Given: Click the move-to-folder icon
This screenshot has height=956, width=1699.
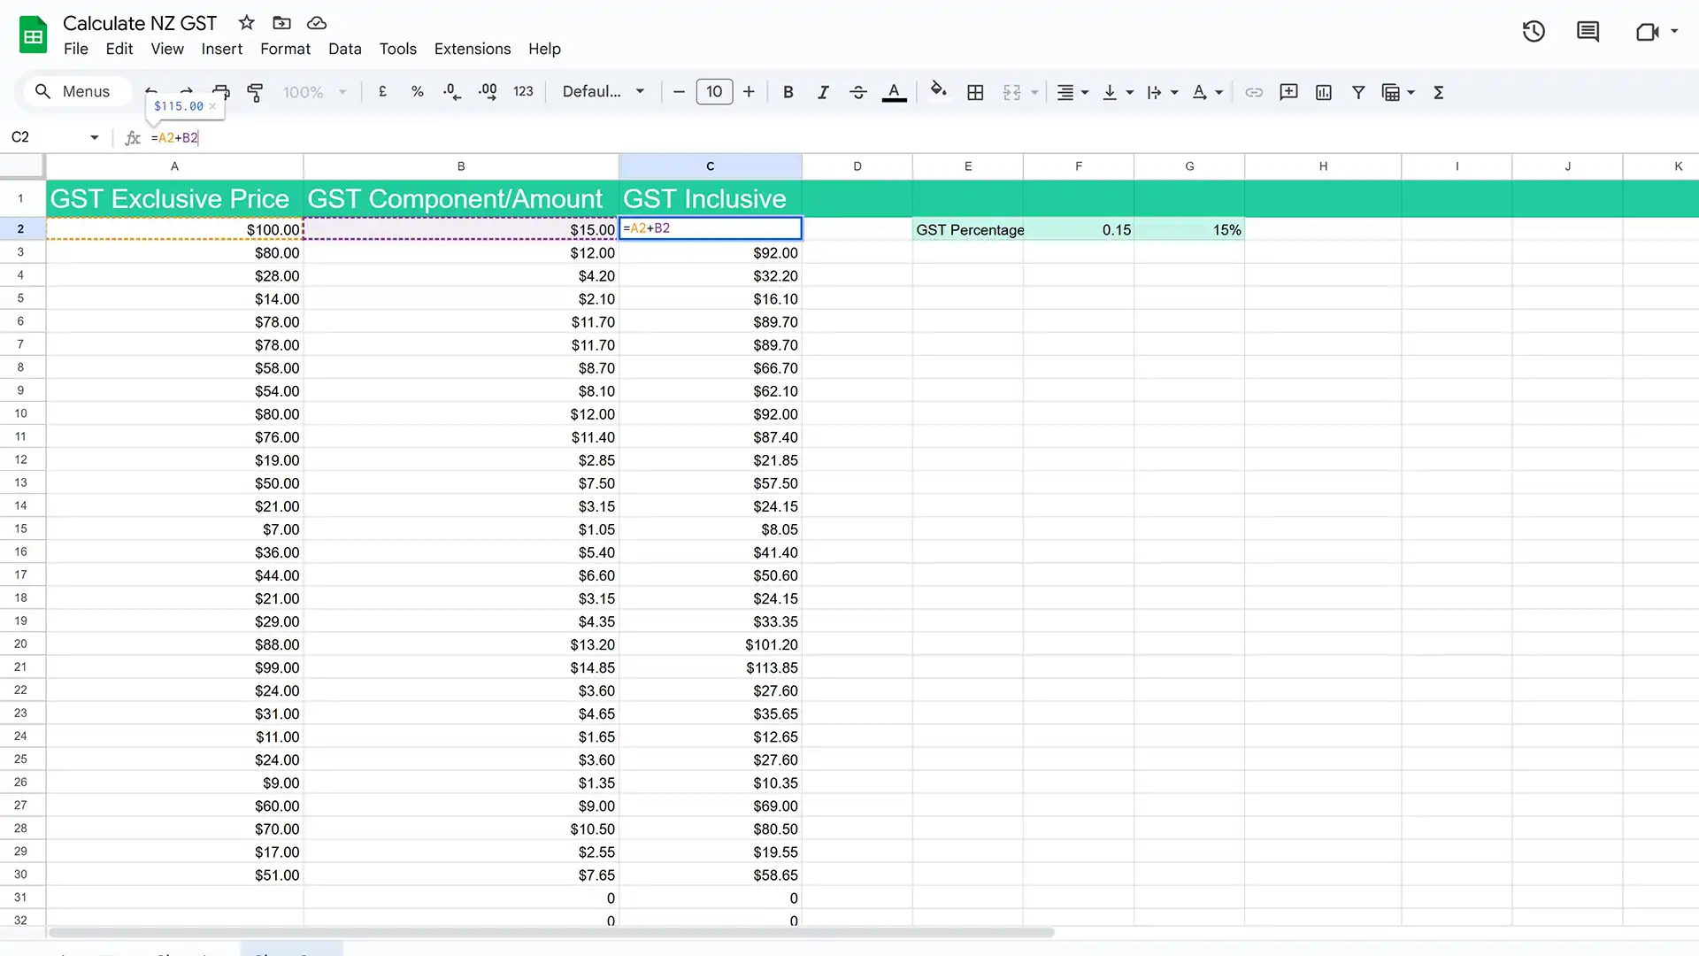Looking at the screenshot, I should click(281, 23).
